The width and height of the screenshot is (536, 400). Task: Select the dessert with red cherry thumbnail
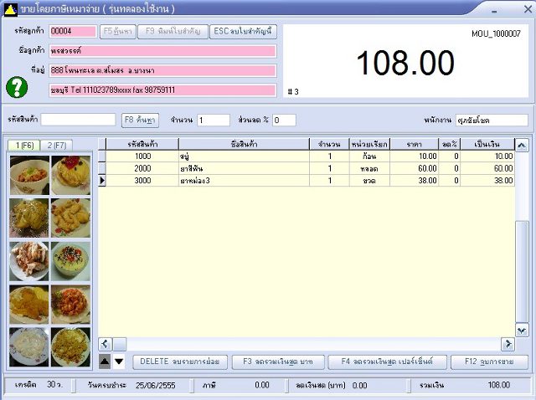(x=70, y=175)
